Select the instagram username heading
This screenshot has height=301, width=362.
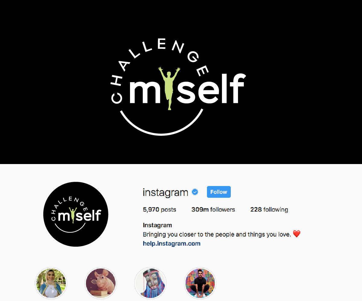tap(165, 192)
